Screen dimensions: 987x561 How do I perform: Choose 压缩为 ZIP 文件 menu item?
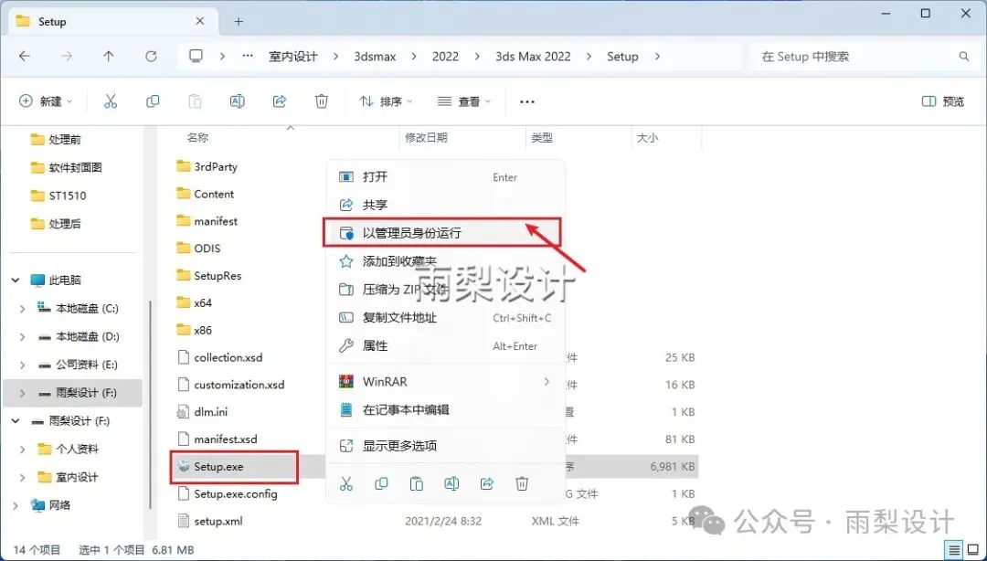[x=446, y=290]
